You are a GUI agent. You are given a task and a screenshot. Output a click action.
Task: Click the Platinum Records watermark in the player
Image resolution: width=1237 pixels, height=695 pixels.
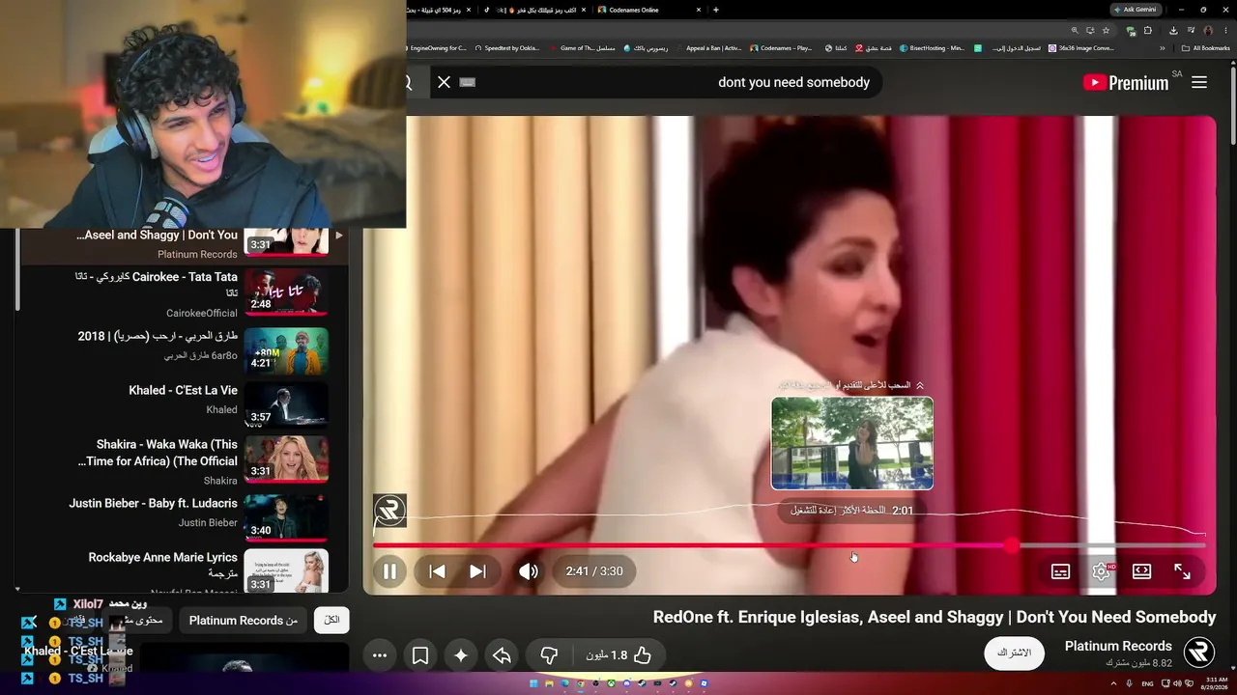389,511
